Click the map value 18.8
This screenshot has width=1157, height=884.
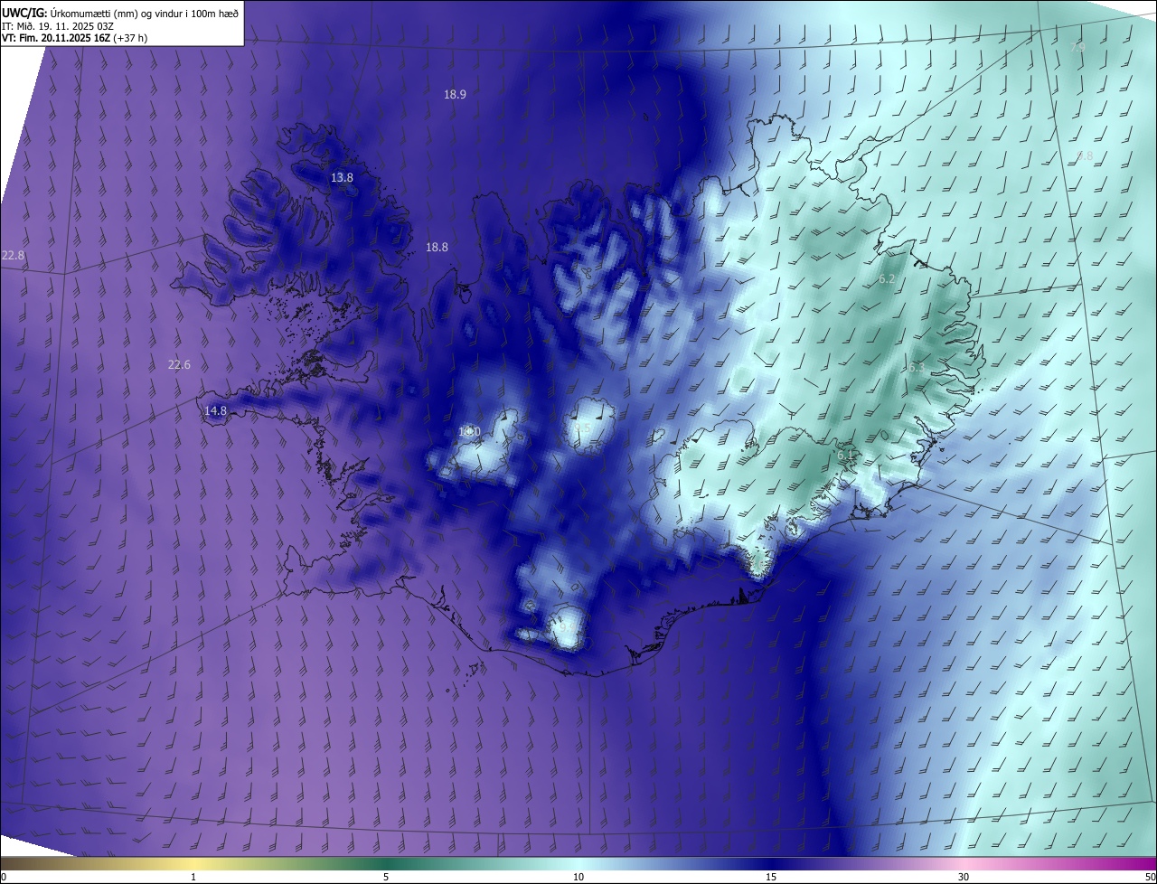tap(437, 247)
